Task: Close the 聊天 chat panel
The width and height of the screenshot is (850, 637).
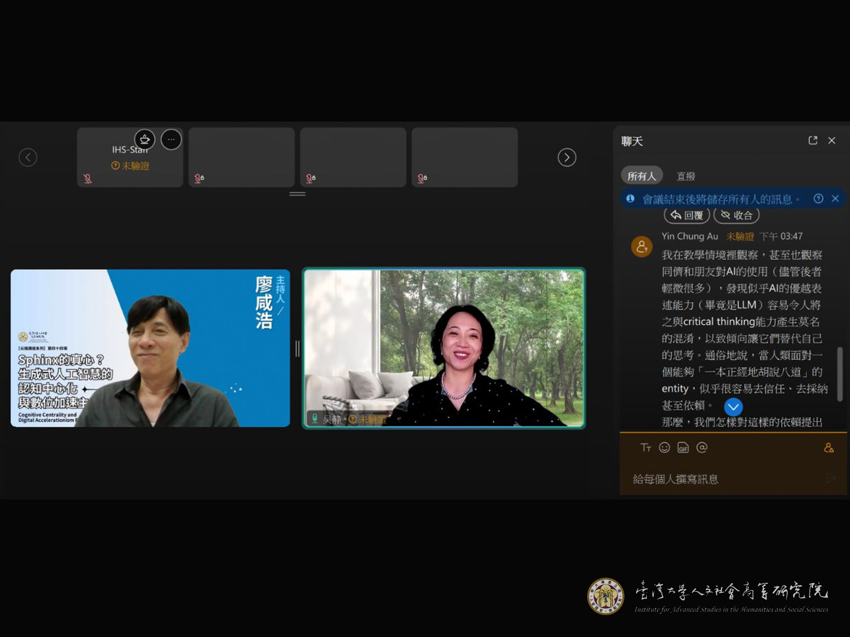Action: (832, 141)
